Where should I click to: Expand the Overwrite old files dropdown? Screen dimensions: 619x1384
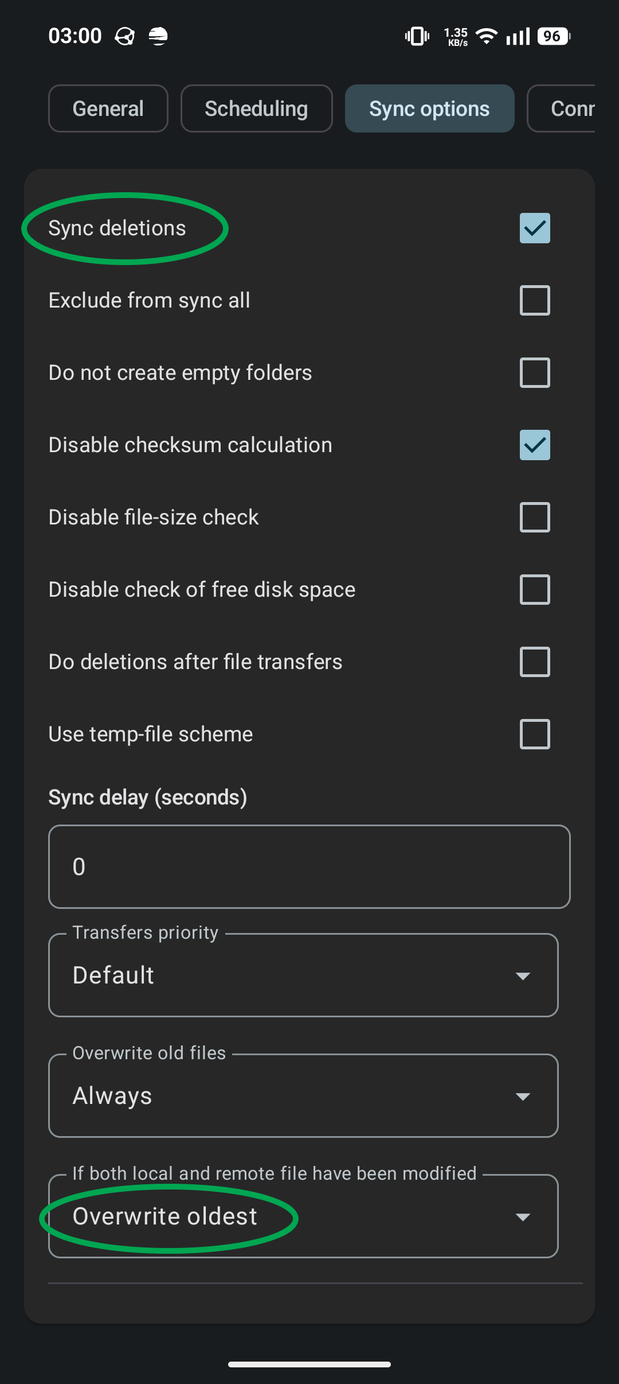coord(303,1096)
